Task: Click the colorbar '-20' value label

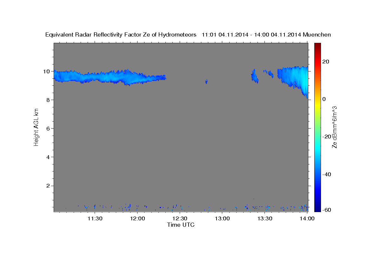Action: [327, 137]
